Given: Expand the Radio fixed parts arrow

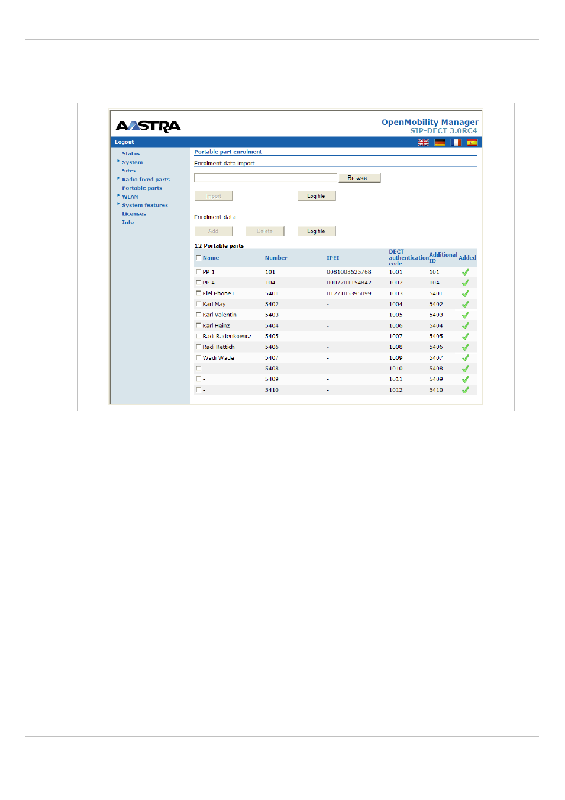Looking at the screenshot, I should 118,178.
